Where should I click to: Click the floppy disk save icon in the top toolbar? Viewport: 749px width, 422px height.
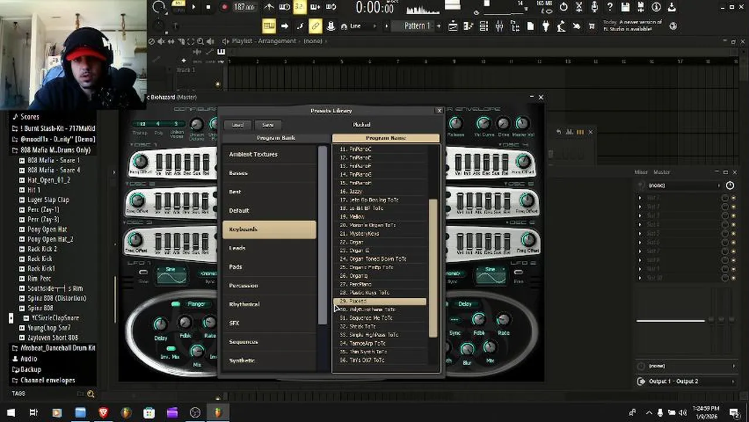tap(625, 7)
